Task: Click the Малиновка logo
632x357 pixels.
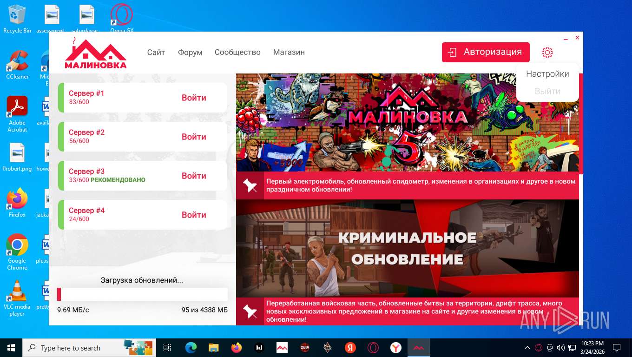Action: click(x=95, y=53)
